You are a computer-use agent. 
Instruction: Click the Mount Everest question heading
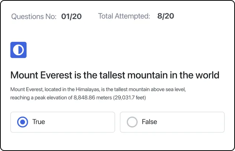coord(115,75)
